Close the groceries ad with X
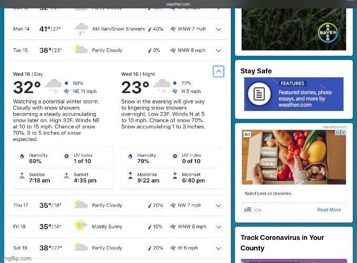 (x=343, y=133)
